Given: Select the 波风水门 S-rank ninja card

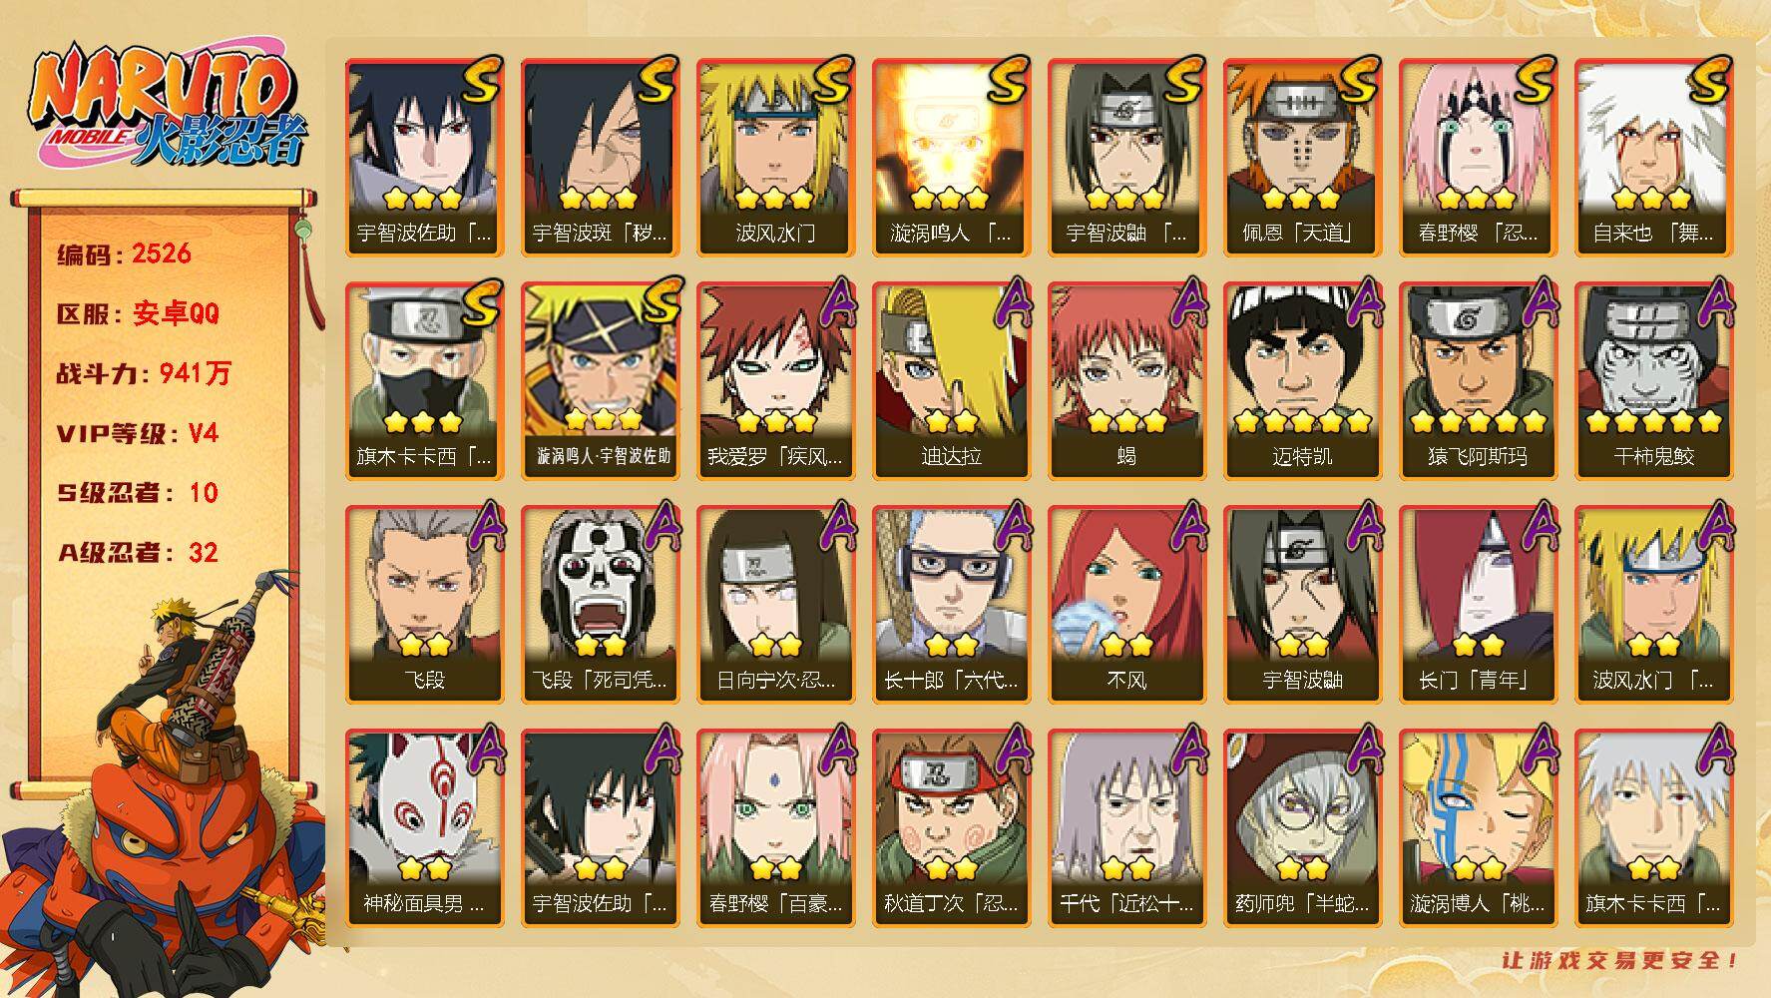Looking at the screenshot, I should point(775,158).
